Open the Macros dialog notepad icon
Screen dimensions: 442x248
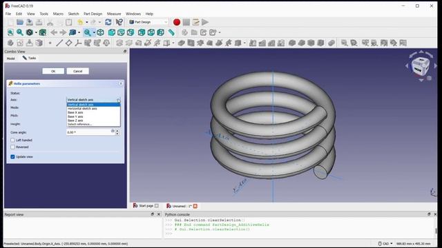(195, 22)
